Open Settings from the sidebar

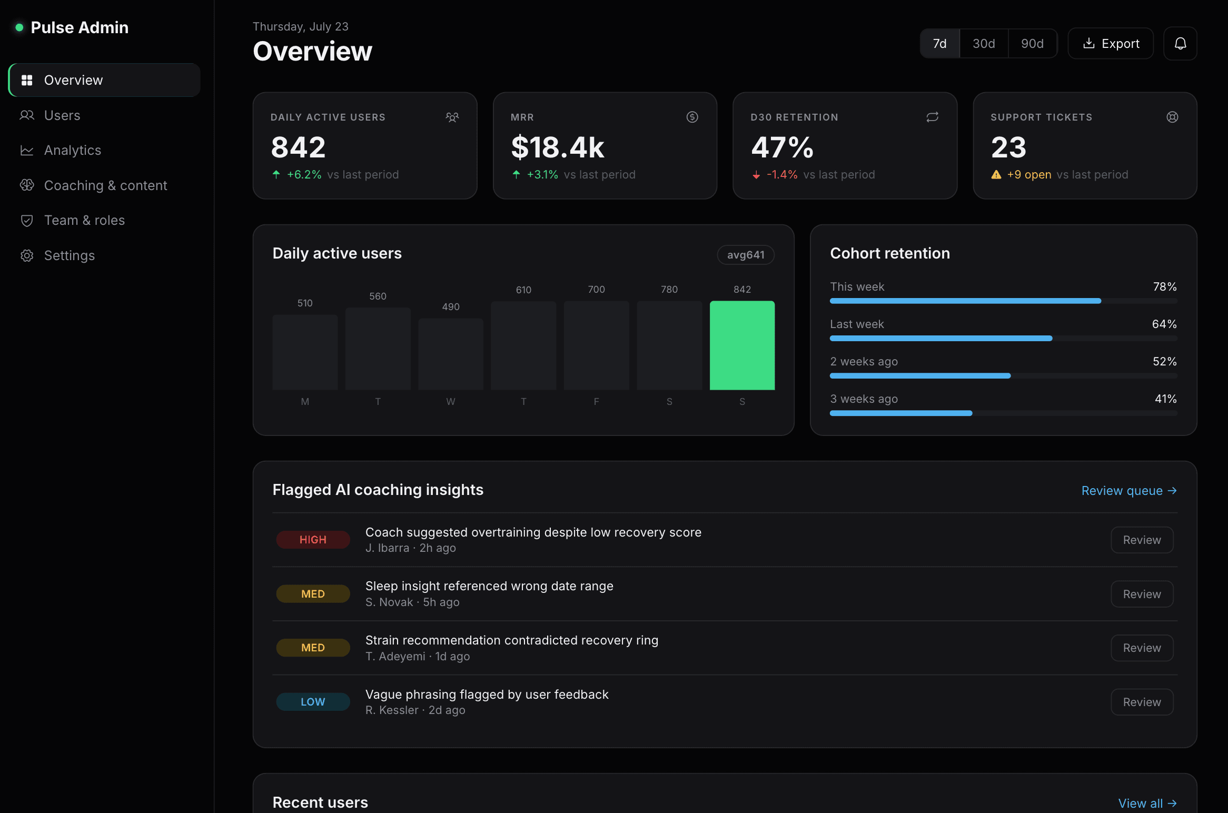coord(104,255)
